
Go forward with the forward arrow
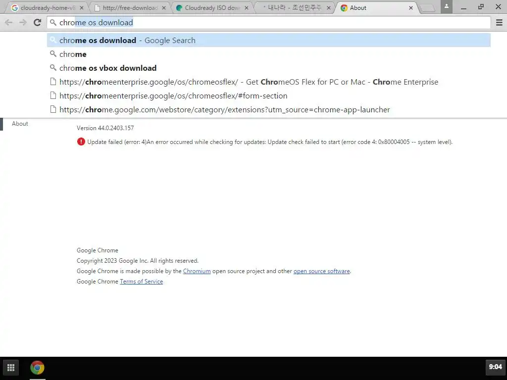click(23, 22)
